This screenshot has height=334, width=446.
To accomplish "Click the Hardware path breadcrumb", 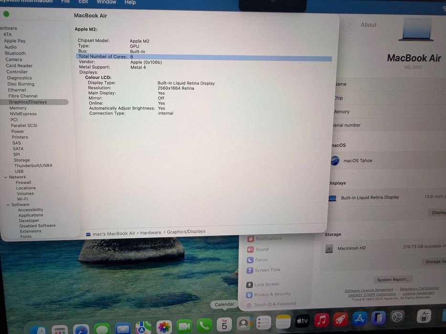I will tap(151, 233).
